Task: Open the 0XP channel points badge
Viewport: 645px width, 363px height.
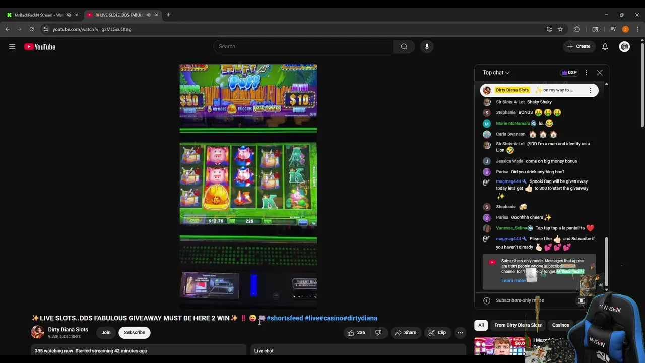Action: [569, 73]
